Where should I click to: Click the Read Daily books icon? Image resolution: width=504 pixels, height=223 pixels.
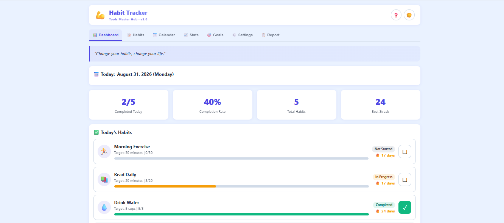pos(104,179)
